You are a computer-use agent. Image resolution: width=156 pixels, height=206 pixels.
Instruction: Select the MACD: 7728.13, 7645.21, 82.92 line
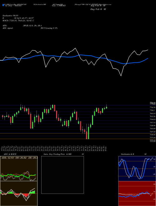[x=18, y=21]
